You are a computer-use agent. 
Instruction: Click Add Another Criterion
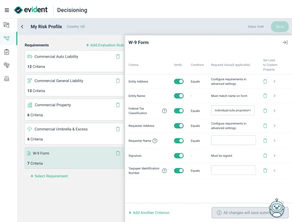[149, 213]
